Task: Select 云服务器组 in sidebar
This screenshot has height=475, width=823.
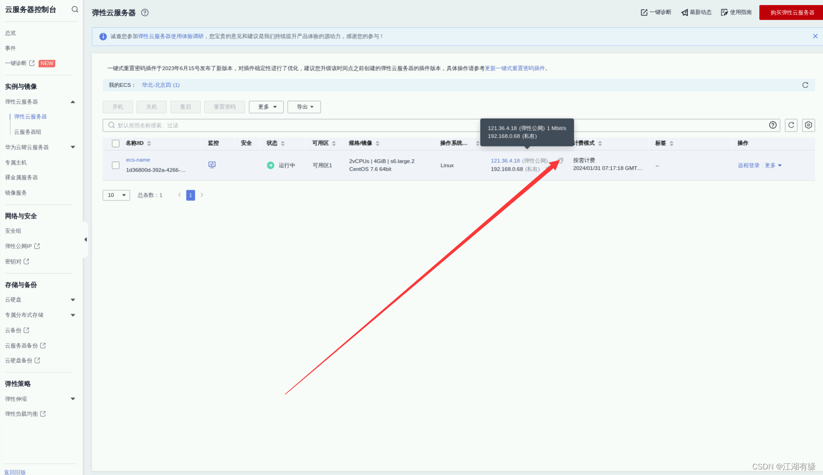Action: [x=28, y=132]
